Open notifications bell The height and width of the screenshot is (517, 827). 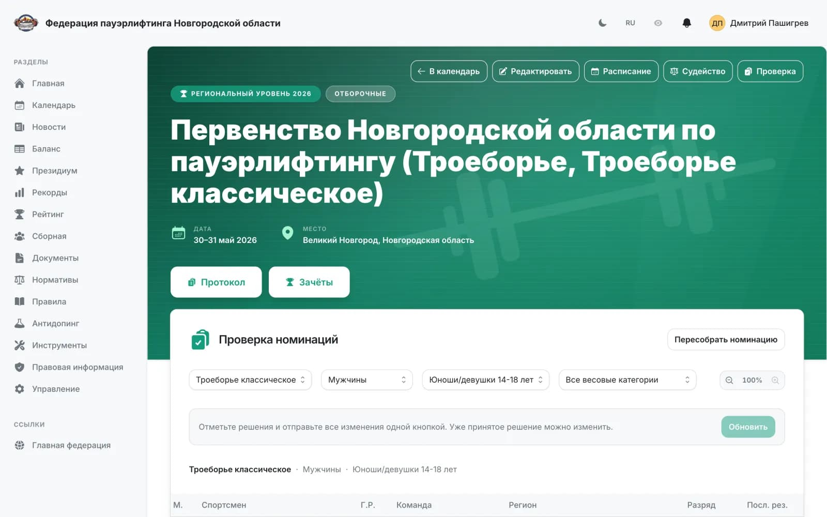click(687, 23)
